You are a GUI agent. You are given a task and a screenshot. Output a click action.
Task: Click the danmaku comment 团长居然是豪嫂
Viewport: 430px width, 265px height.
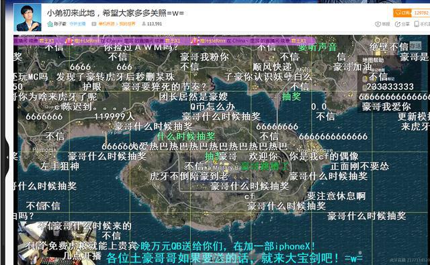(193, 97)
